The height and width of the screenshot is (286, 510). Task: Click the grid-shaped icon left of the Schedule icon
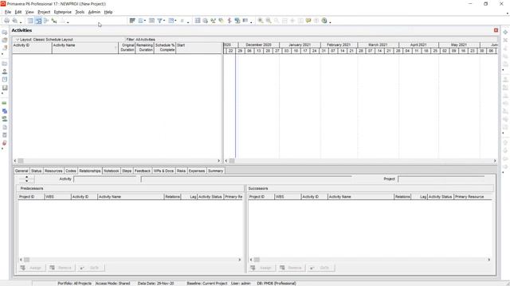198,21
